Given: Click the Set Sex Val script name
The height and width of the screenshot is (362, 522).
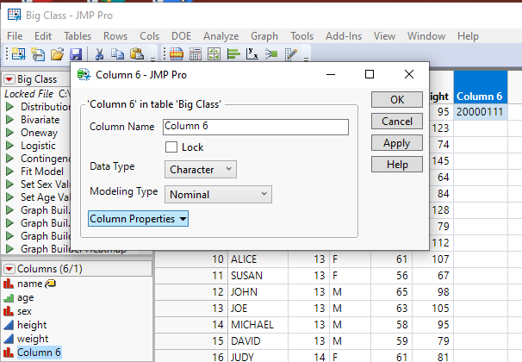Looking at the screenshot, I should pyautogui.click(x=45, y=184).
